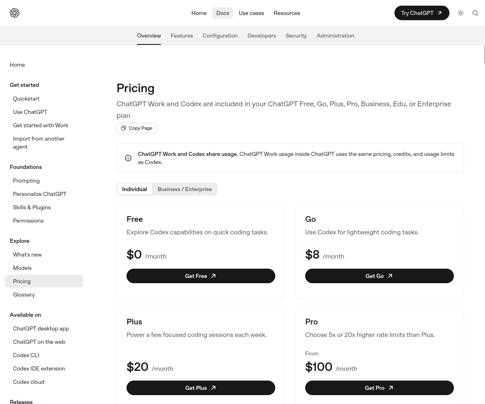485x404 pixels.
Task: Click the Get Pro button
Action: click(380, 388)
